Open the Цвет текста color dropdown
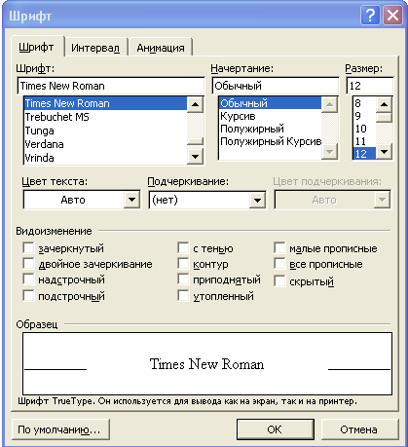408x447 pixels. [x=131, y=200]
